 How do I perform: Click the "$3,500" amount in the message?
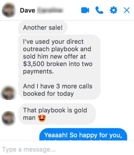pos(34,64)
